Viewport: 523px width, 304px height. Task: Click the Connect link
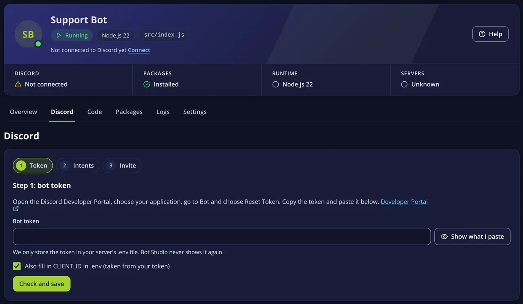[x=139, y=50]
